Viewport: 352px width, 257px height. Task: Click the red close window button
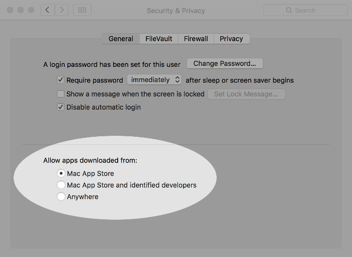(x=10, y=10)
